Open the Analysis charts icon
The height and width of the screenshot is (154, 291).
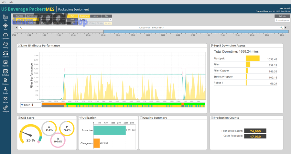coord(5,54)
